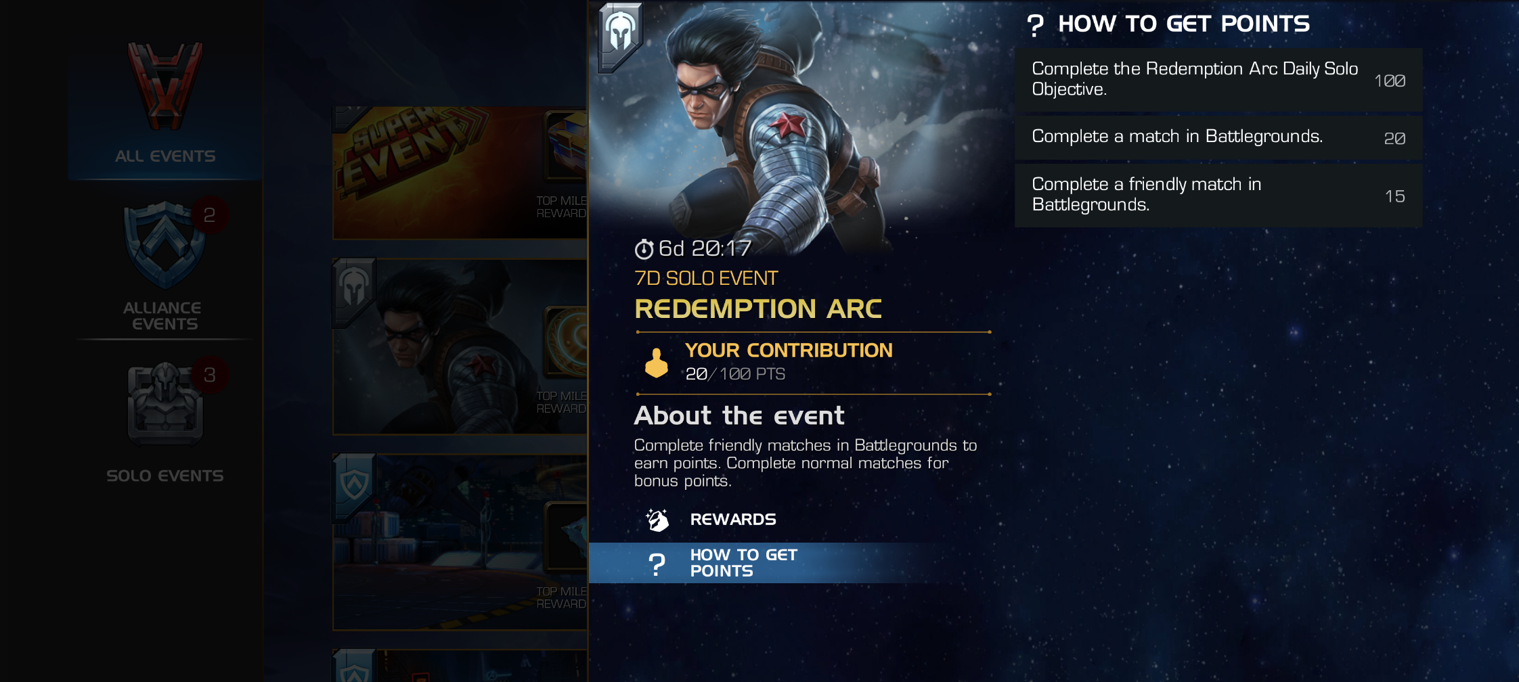Click the How To Get Points header icon
The height and width of the screenshot is (682, 1519).
(1035, 25)
